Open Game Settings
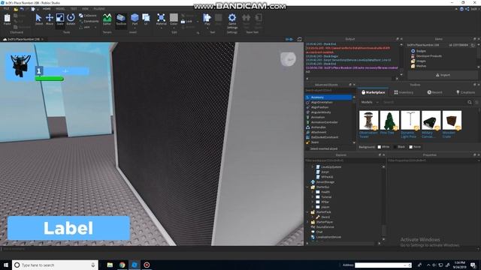This screenshot has height=270, width=481. coord(232,20)
